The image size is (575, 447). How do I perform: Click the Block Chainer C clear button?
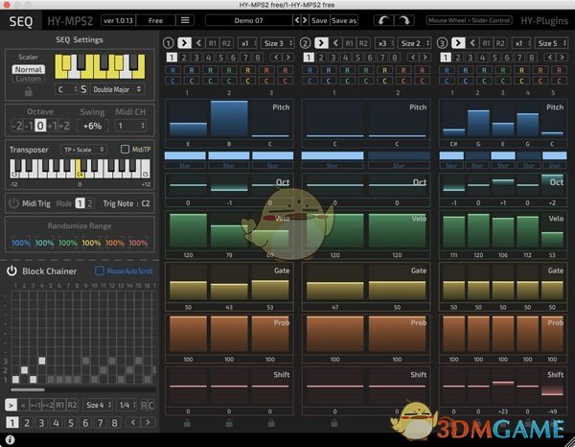point(150,405)
